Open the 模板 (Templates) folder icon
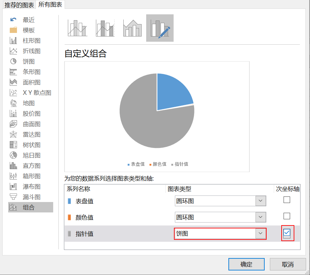Viewport: 310px width, 275px height. (x=13, y=30)
